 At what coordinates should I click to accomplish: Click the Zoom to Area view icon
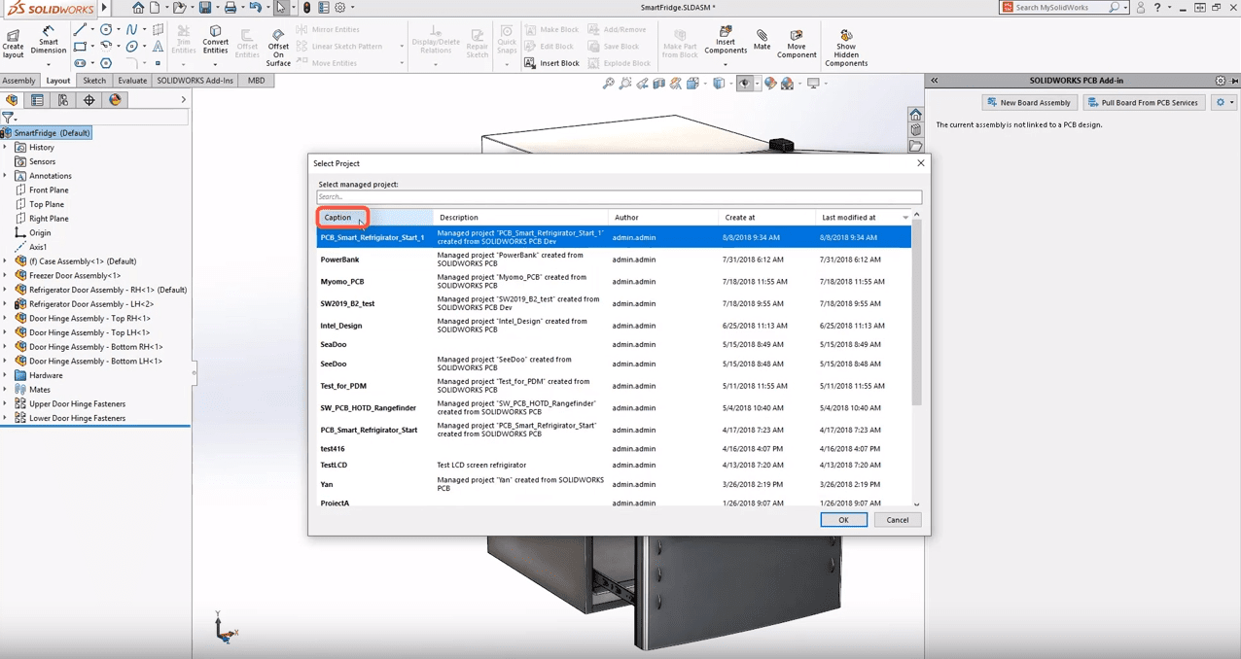tap(625, 84)
